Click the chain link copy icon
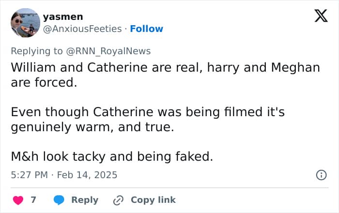The height and width of the screenshot is (213, 339). [119, 200]
